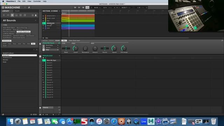224x126 pixels.
Task: Click the blue pattern clip of DRUMS
Action: (78, 26)
